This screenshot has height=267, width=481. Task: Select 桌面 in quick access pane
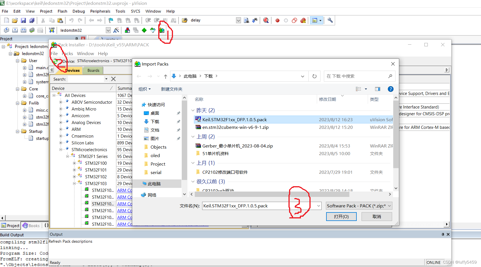click(155, 113)
